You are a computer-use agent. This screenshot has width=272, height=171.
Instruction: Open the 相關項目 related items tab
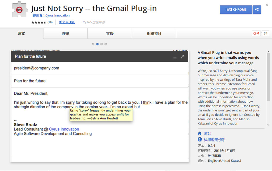click(154, 34)
